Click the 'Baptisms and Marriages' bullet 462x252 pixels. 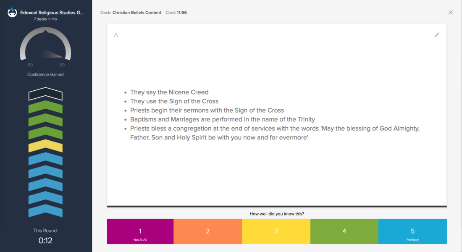[x=223, y=119]
